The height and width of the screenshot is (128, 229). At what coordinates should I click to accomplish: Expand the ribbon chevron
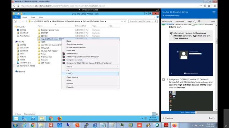[154, 17]
